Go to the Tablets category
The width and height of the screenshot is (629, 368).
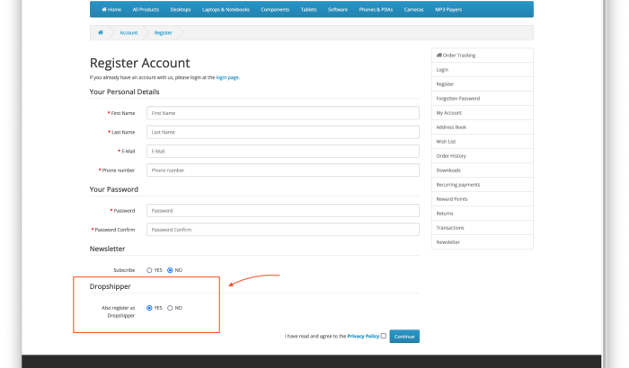(x=308, y=9)
